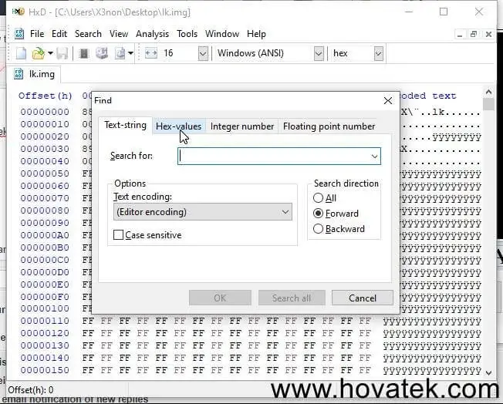Click the vertical scrollbar thumb
This screenshot has height=404, width=503.
coord(488,104)
